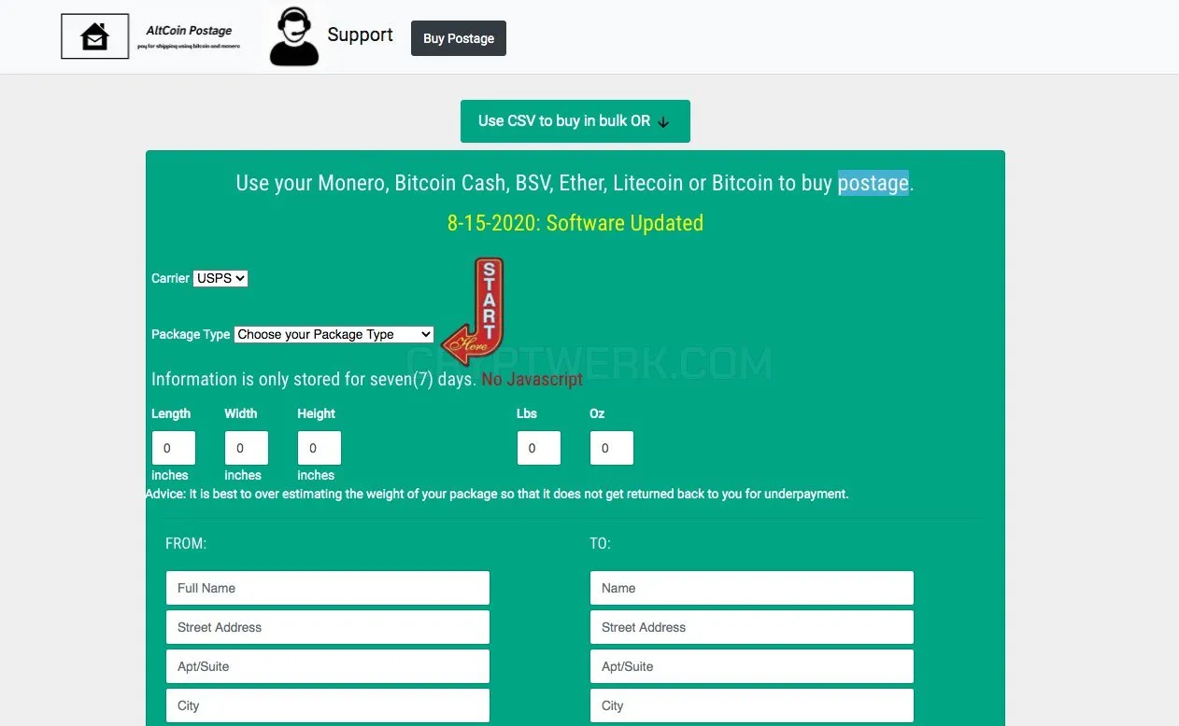Click the red 'No Javascript' text

tap(533, 379)
